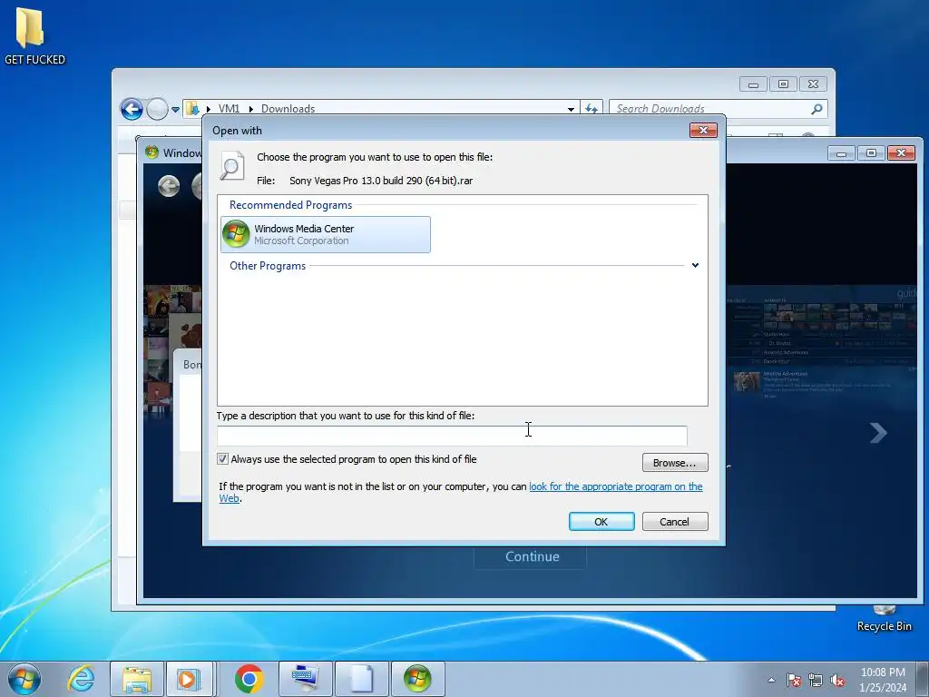The width and height of the screenshot is (929, 697).
Task: Open the GET FUCKED desktop folder
Action: tap(34, 36)
